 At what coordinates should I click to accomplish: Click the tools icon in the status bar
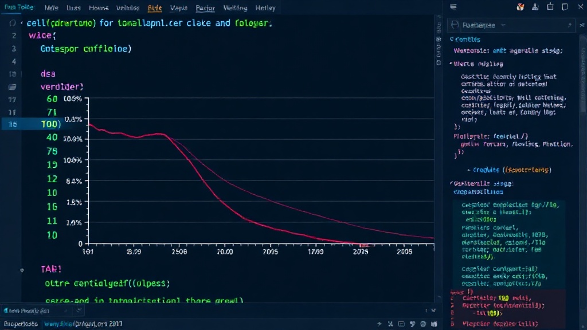point(390,324)
